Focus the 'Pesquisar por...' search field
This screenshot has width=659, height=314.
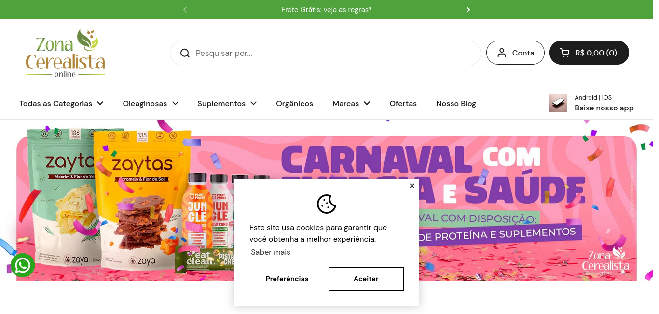click(x=325, y=53)
